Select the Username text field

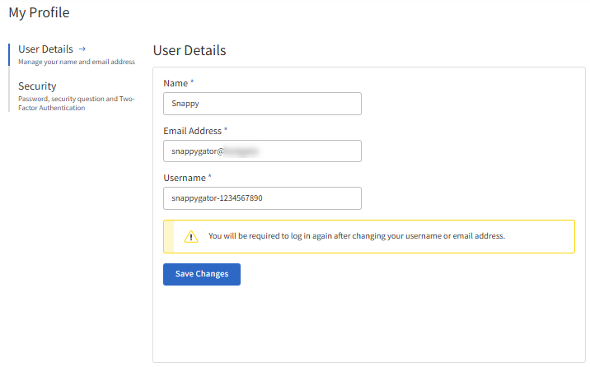(262, 198)
